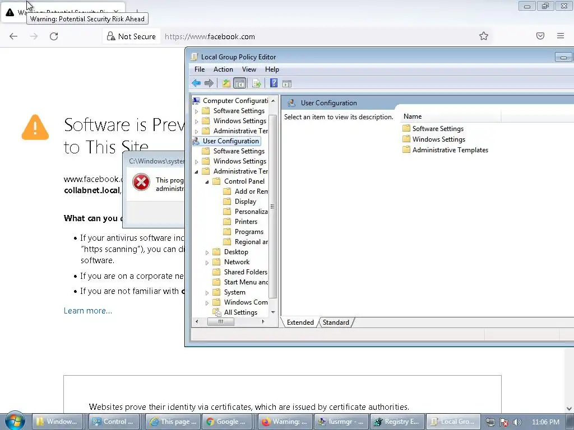Collapse the Control Panel tree node

[207, 182]
